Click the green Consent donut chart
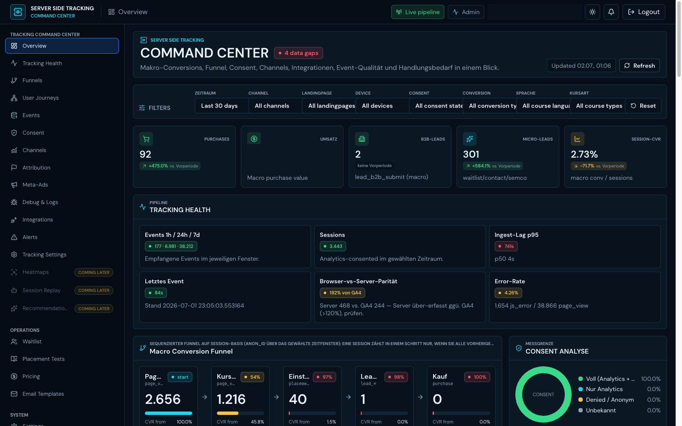This screenshot has height=426, width=682. pyautogui.click(x=543, y=394)
